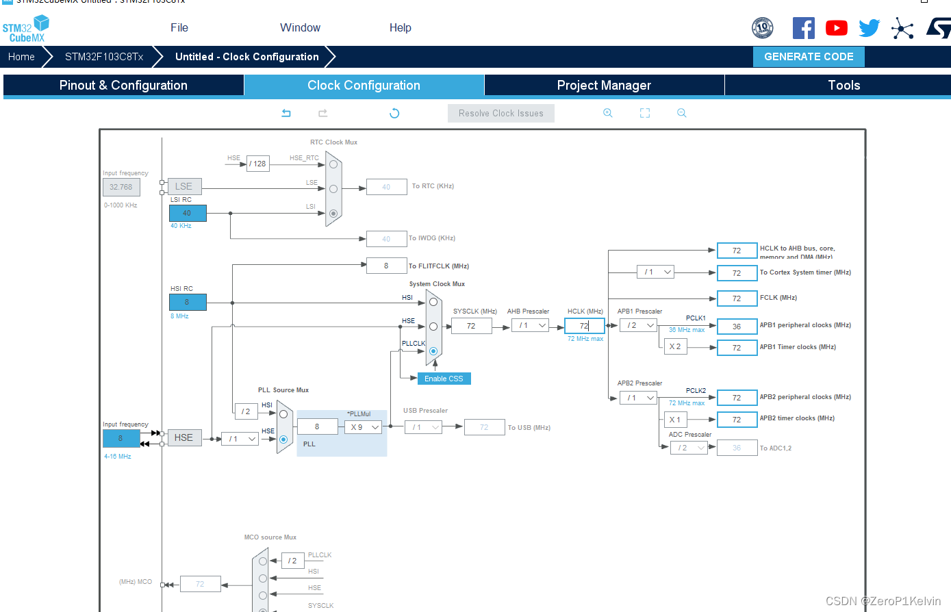Click the Enable CSS button
This screenshot has width=951, height=612.
[444, 379]
